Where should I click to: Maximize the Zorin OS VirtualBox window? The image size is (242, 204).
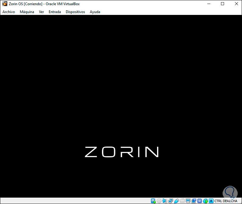pos(223,4)
